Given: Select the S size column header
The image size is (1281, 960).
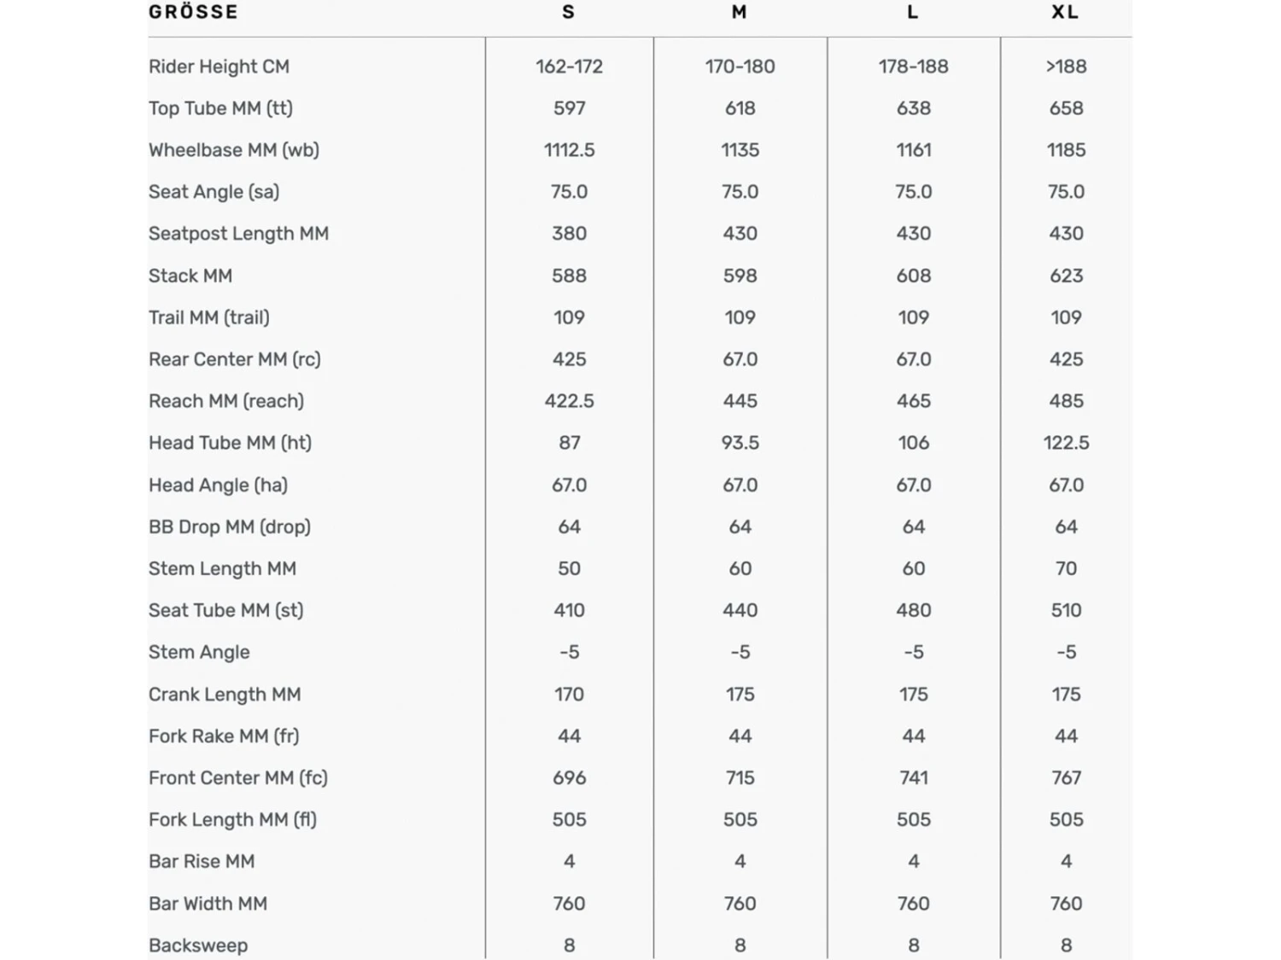Looking at the screenshot, I should click(x=569, y=12).
